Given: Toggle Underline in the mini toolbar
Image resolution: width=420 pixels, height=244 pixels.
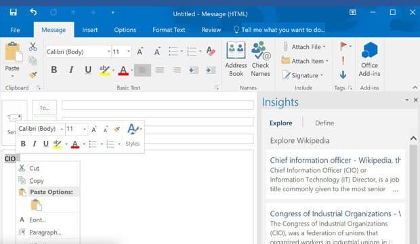Looking at the screenshot, I should [46, 144].
